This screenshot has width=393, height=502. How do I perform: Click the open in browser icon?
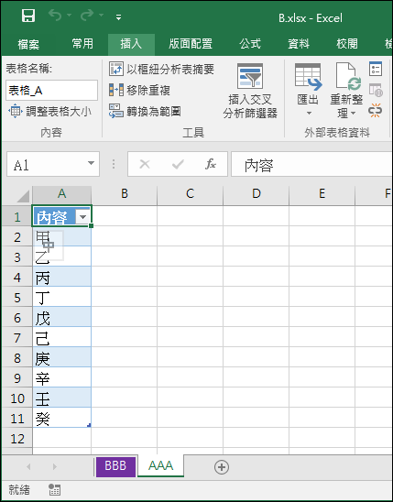[375, 90]
